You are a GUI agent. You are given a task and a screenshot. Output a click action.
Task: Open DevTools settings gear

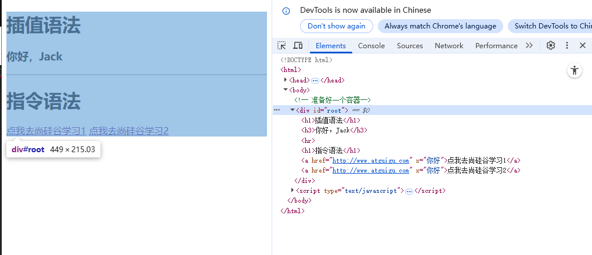pyautogui.click(x=551, y=46)
